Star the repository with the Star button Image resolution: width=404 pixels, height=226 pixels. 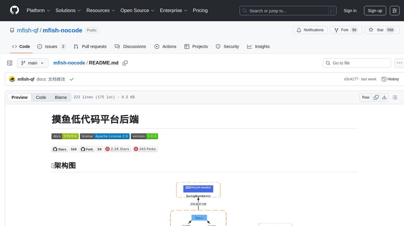click(382, 30)
